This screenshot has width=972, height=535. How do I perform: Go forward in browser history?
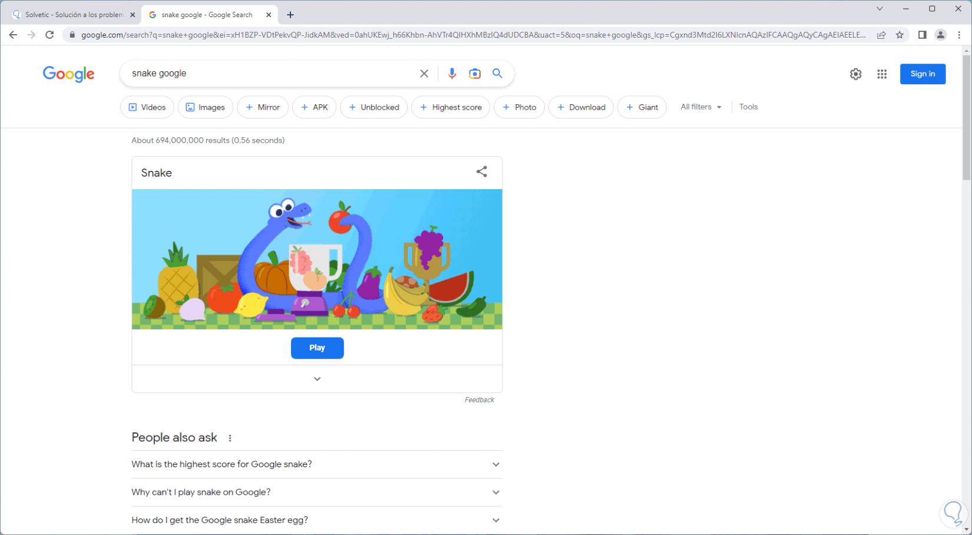pyautogui.click(x=31, y=35)
